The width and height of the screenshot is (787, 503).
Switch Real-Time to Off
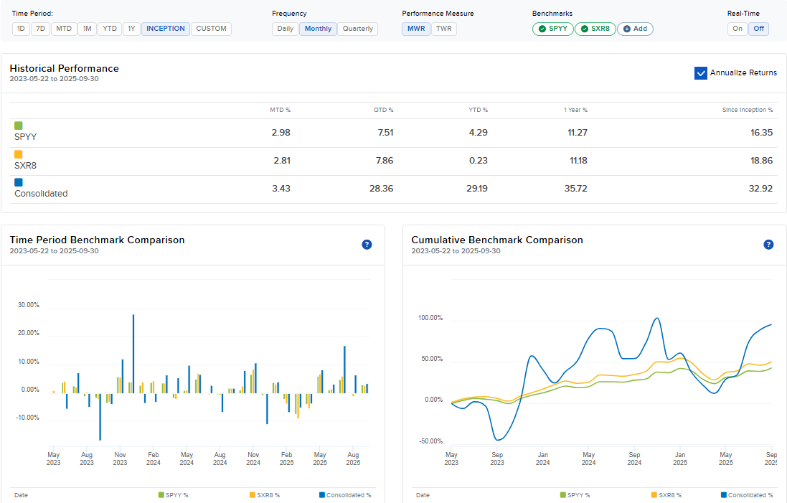coord(757,29)
